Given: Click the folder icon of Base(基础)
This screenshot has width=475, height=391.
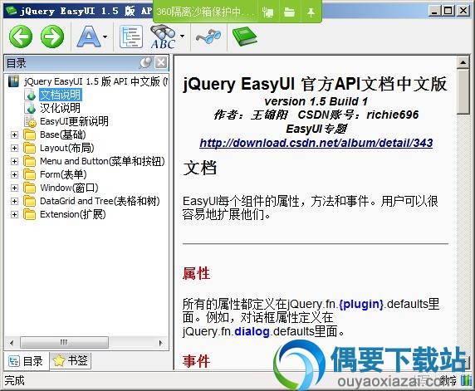Looking at the screenshot, I should tap(29, 134).
